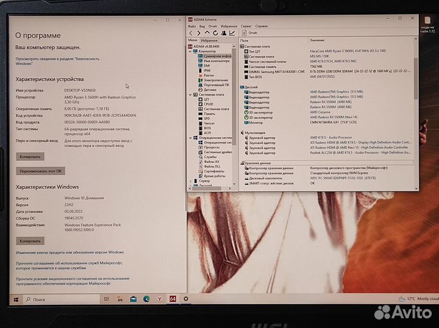Viewport: 439px width, 328px height.
Task: Click Переименовать этот ПК button
Action: pos(40,171)
